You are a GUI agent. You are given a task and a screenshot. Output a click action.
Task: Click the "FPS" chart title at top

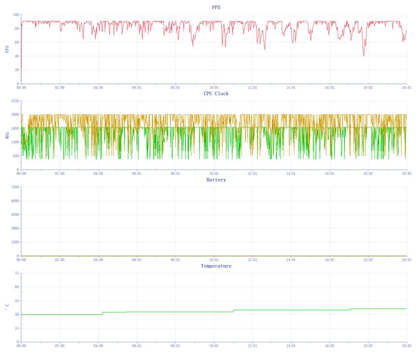click(x=216, y=8)
